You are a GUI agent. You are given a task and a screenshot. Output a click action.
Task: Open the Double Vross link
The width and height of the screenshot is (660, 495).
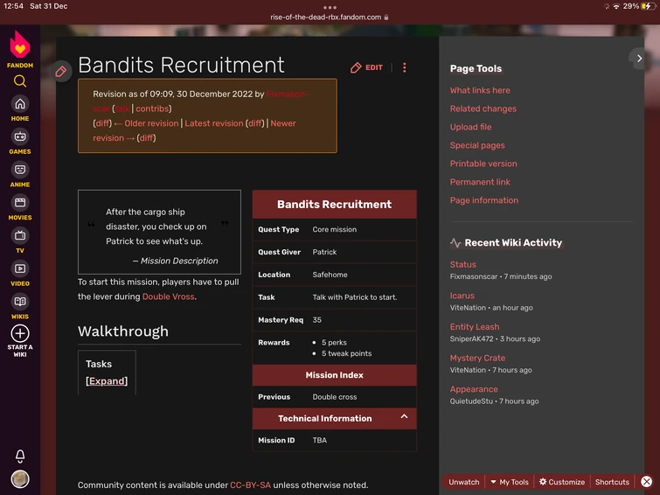169,296
